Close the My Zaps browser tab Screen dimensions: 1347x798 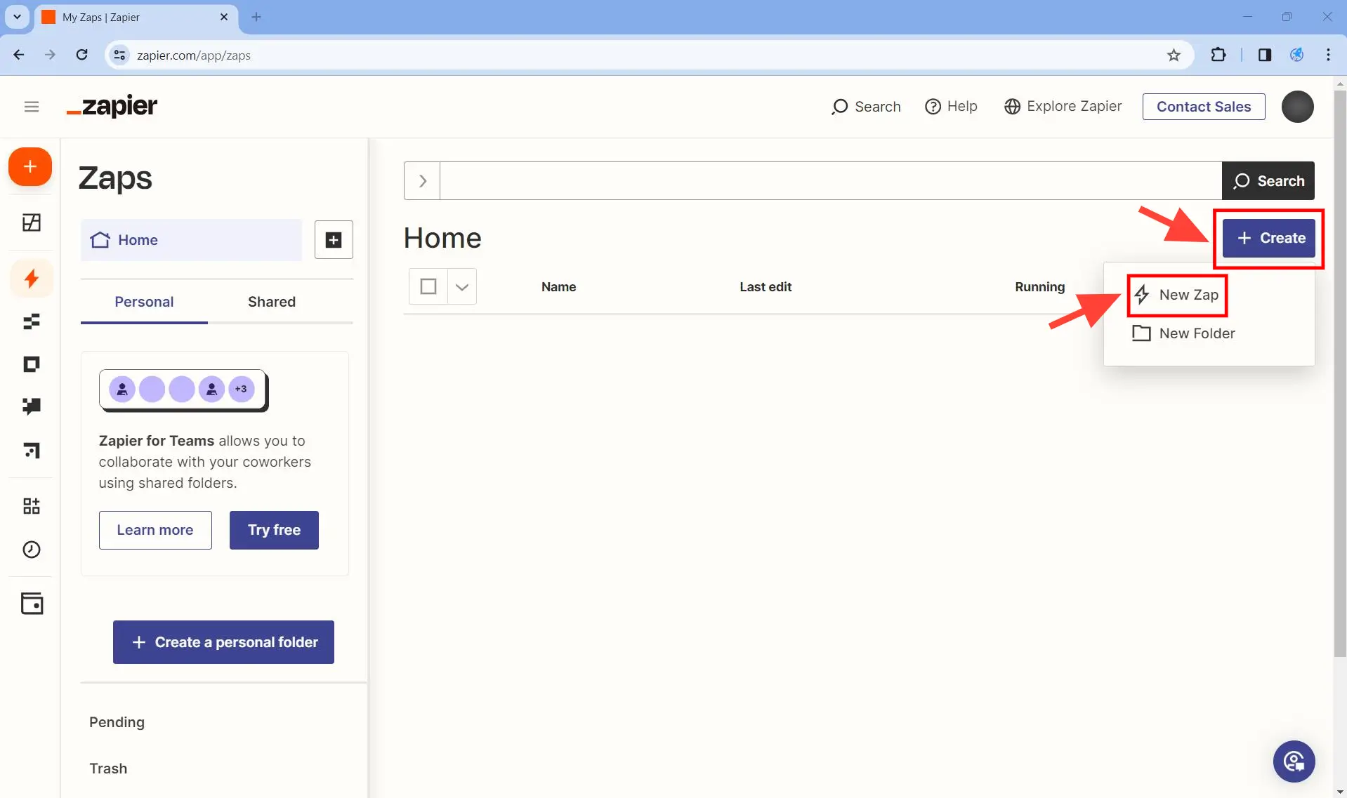click(x=224, y=17)
